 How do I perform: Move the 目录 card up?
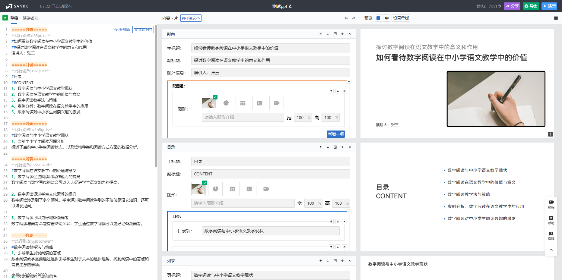(321, 147)
